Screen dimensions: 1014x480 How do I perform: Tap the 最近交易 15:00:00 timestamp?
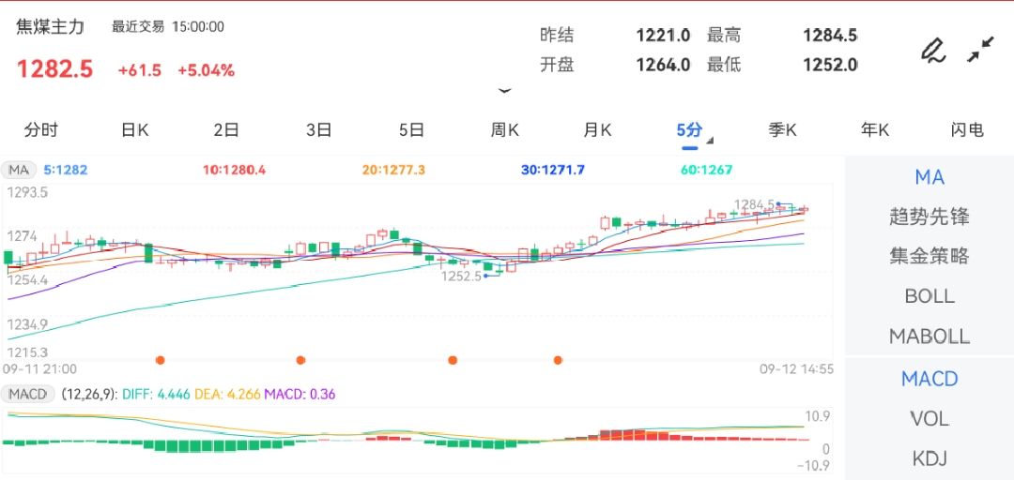tap(168, 27)
